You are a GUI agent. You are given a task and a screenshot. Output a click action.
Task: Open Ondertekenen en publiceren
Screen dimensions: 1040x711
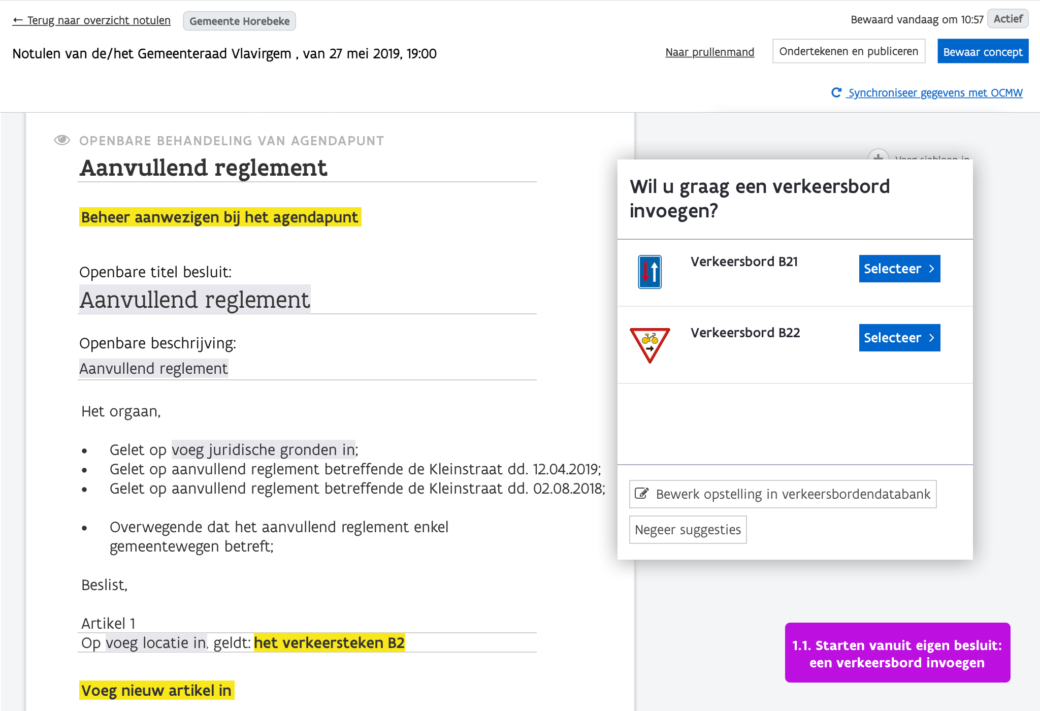point(849,51)
